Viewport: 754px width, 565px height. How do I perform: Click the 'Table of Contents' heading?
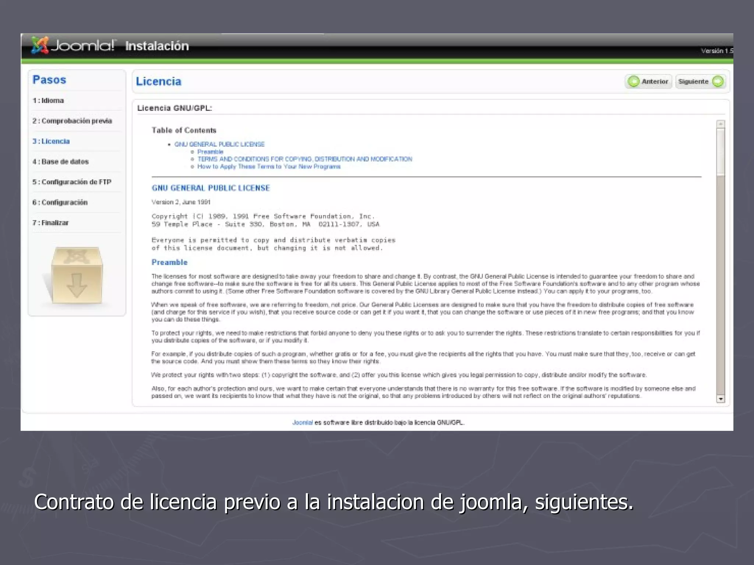(x=184, y=130)
